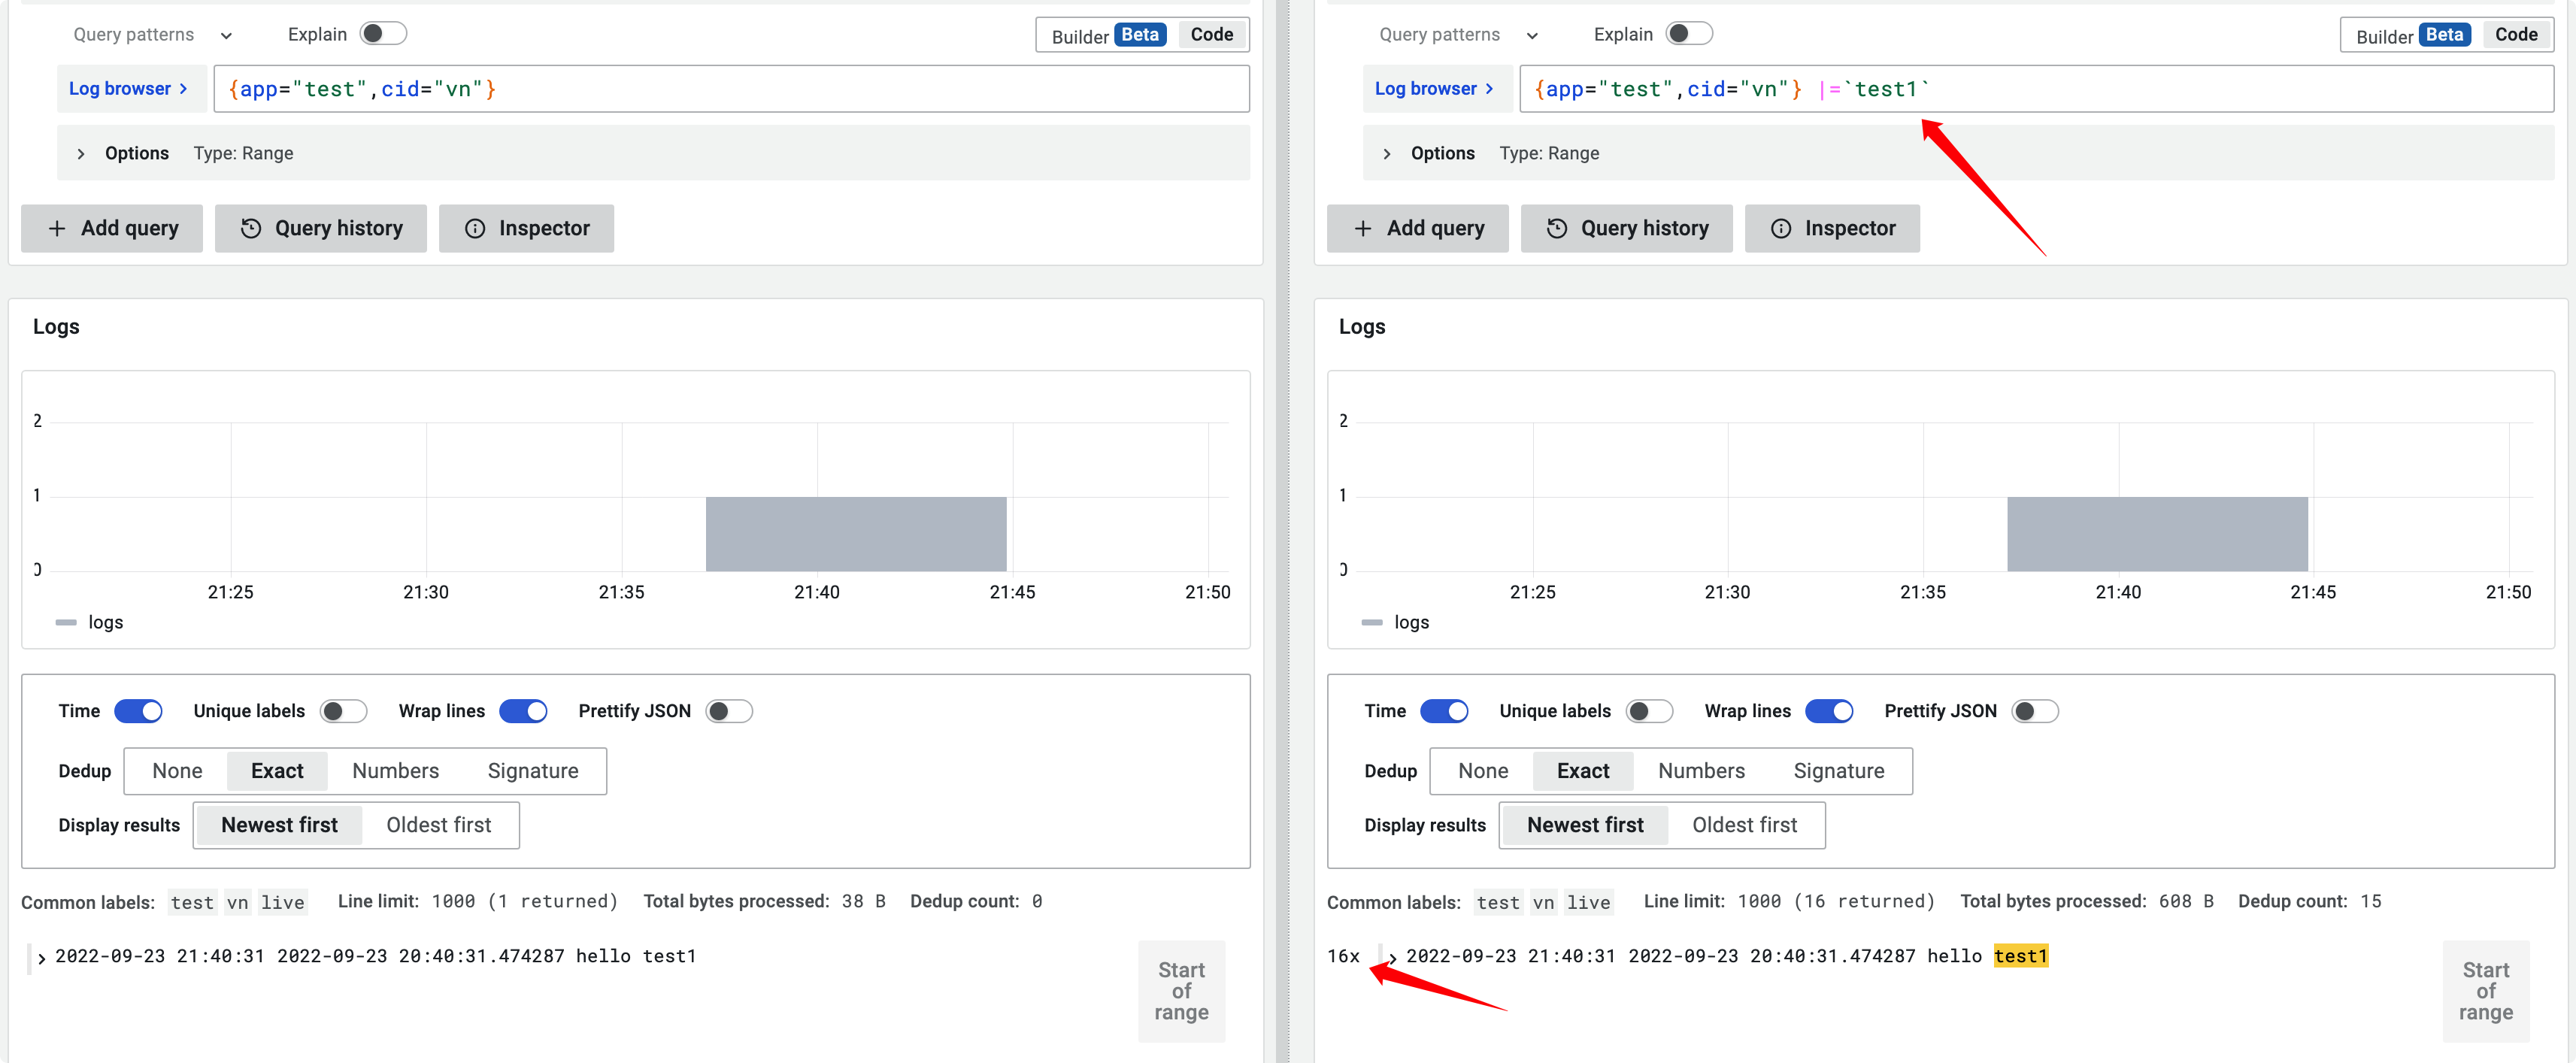Click the plus icon in left Add query

57,229
